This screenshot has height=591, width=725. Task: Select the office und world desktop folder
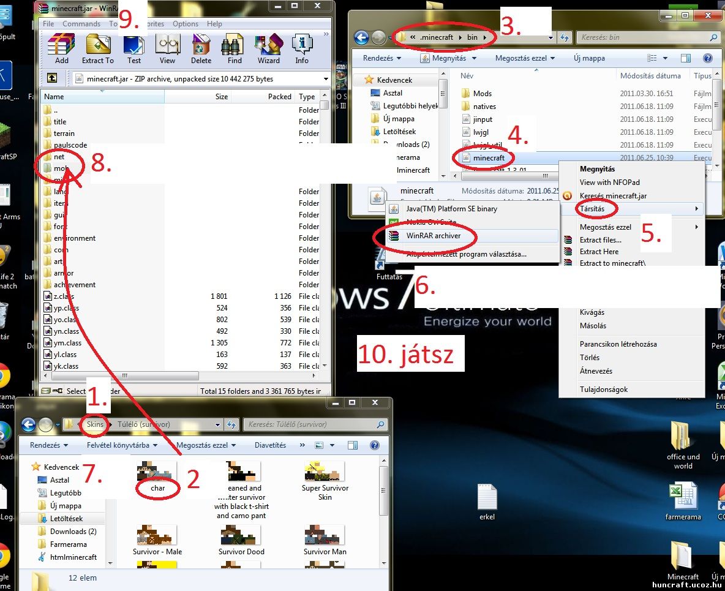tap(683, 446)
